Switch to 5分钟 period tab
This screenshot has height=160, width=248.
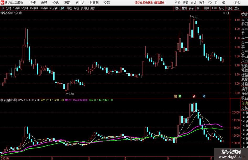tap(25, 8)
